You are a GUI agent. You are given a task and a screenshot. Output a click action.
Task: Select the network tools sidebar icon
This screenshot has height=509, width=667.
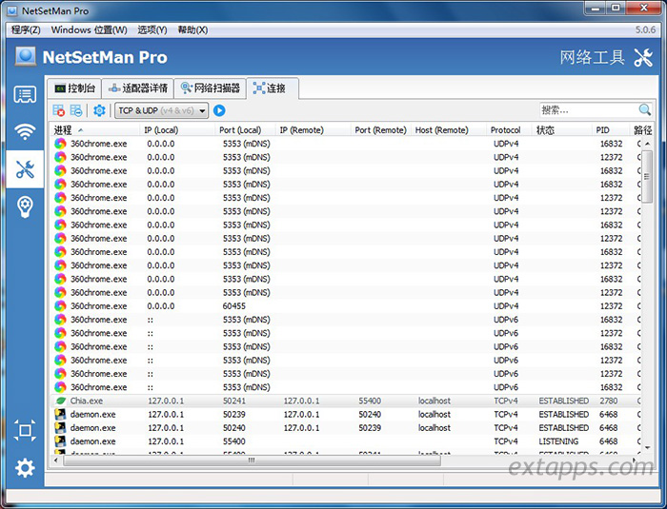click(25, 169)
